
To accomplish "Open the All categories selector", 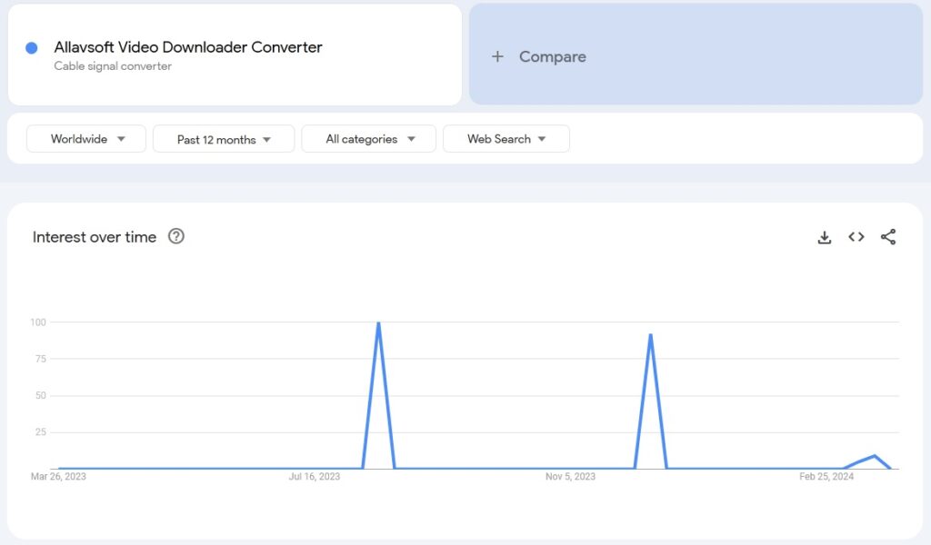I will click(367, 139).
